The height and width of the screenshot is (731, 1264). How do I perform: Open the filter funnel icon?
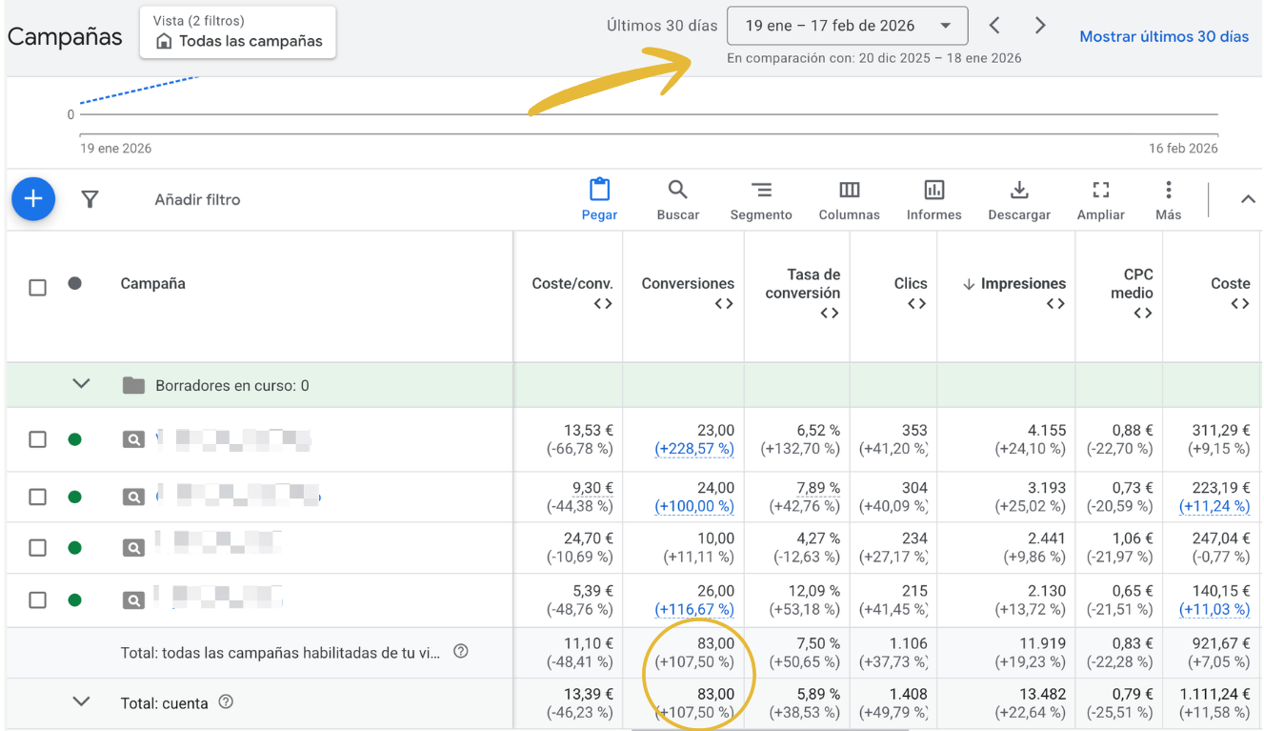click(90, 199)
